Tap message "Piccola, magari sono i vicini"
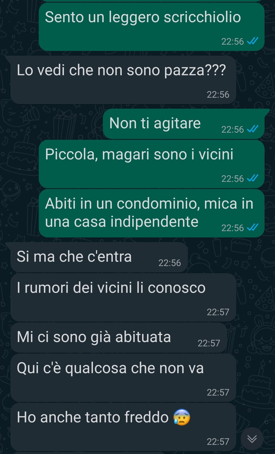Image resolution: width=275 pixels, height=454 pixels. (x=152, y=164)
